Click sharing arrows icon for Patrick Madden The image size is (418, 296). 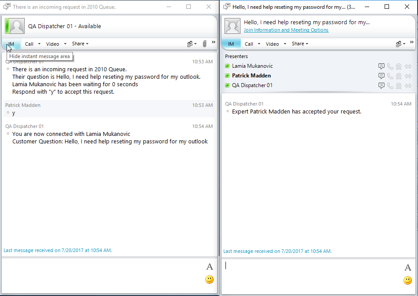(x=408, y=76)
